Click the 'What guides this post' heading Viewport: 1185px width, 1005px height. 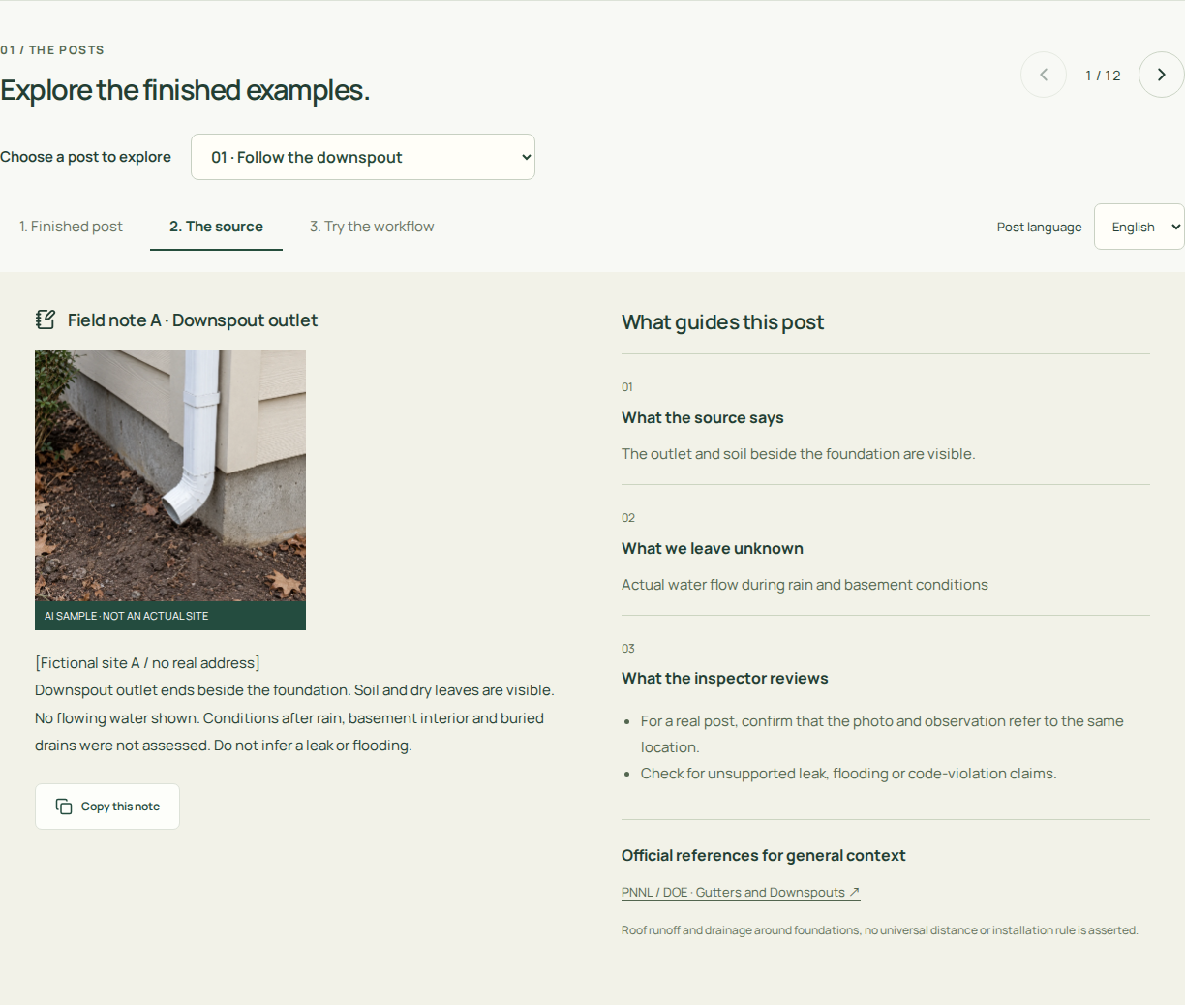[722, 322]
